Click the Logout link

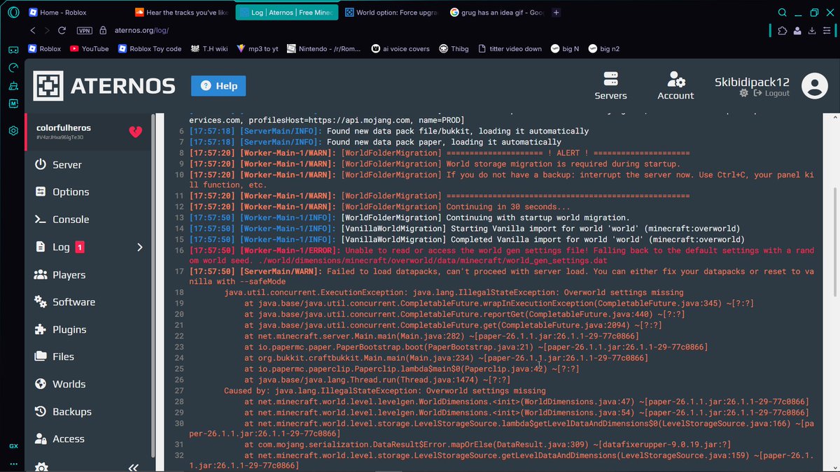(772, 93)
